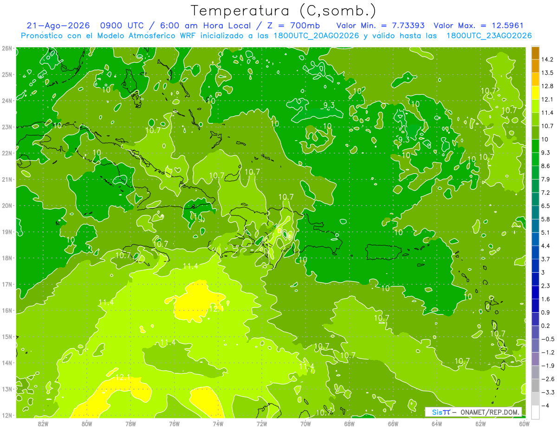Click the "68W" longitude axis label

(349, 424)
